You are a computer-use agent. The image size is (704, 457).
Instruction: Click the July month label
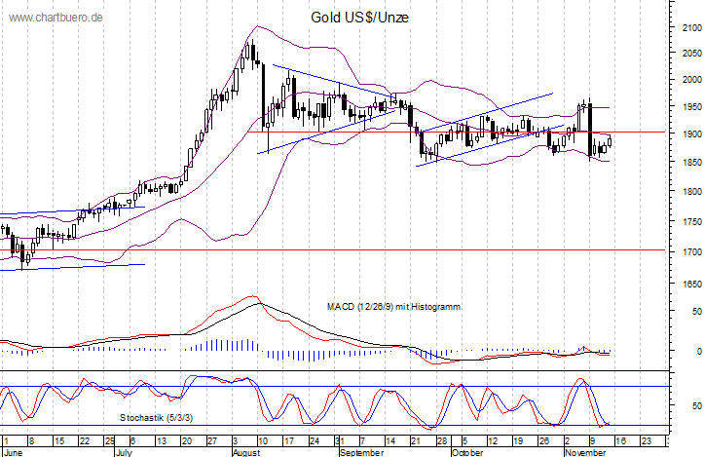pos(124,452)
